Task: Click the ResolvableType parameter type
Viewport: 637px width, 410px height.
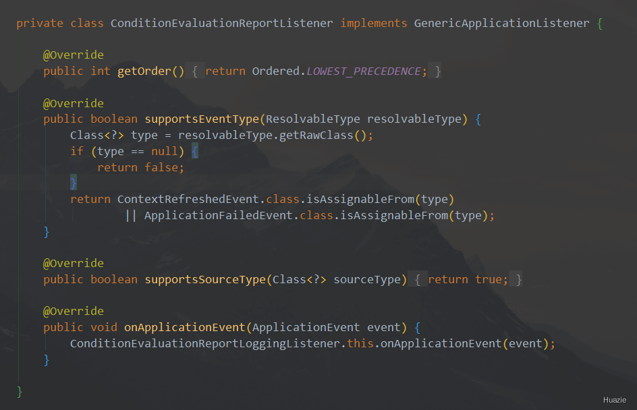Action: [313, 119]
